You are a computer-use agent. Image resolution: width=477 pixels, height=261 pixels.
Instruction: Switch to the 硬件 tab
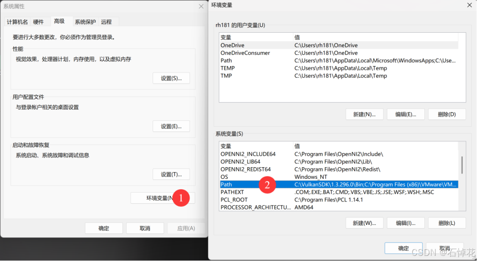click(x=39, y=21)
